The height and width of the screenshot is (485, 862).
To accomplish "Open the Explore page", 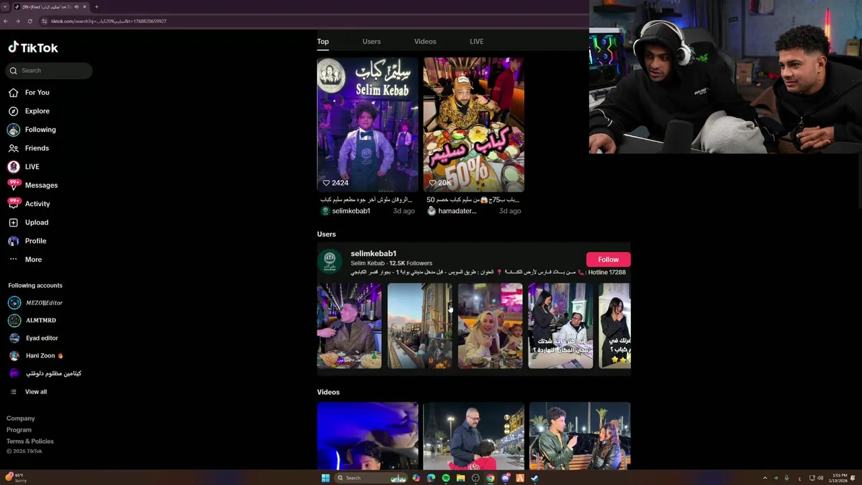I will (29, 111).
